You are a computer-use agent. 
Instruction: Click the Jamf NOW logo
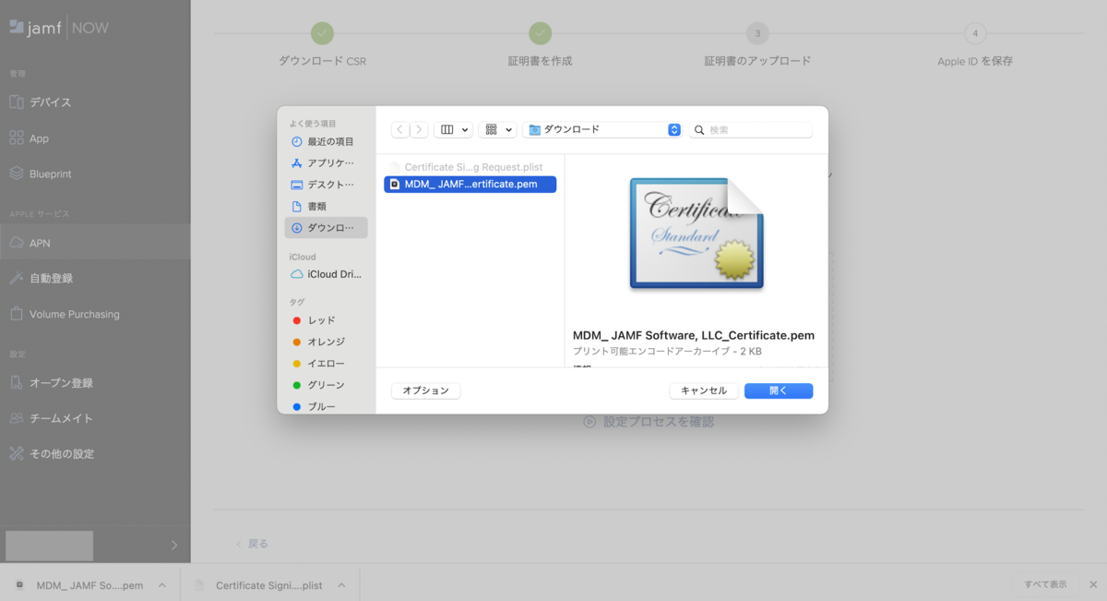(59, 28)
